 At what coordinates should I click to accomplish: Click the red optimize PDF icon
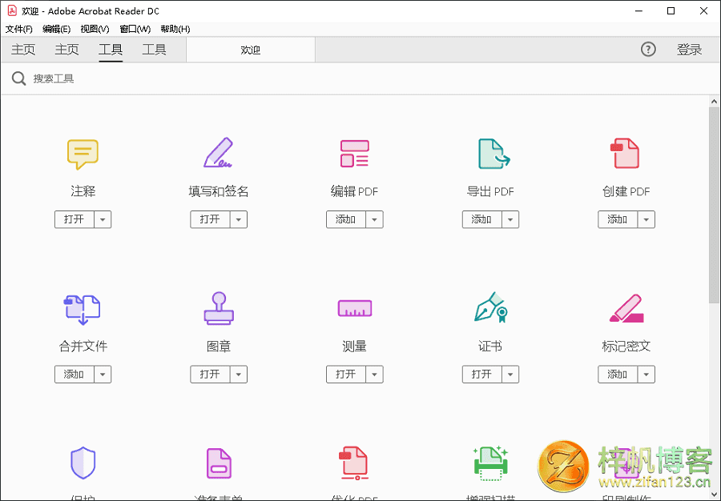click(353, 463)
